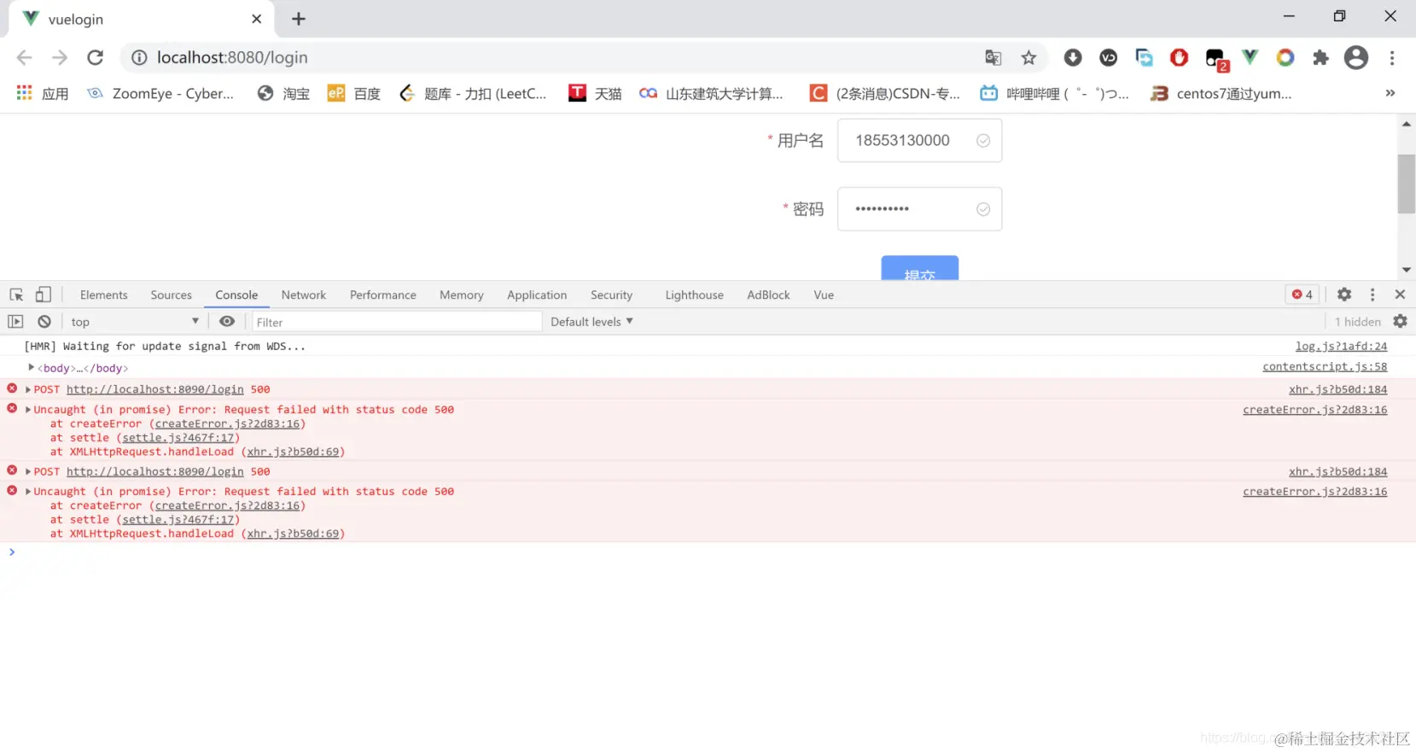
Task: Open the 应用 apps shortcut
Action: point(43,93)
